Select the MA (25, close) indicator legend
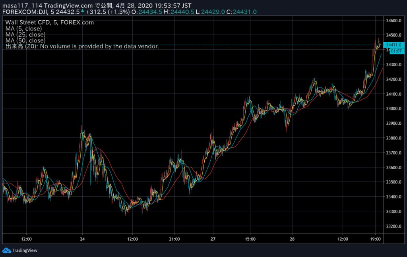Screen dimensions: 407x257 pyautogui.click(x=25, y=35)
